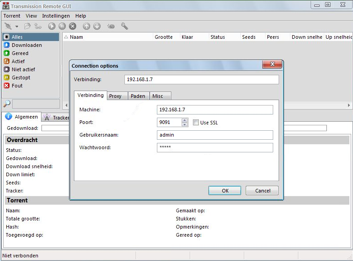Screen dimensions: 353x261
Task: Click the scroll left arrow of torrent list
Action: pos(66,105)
